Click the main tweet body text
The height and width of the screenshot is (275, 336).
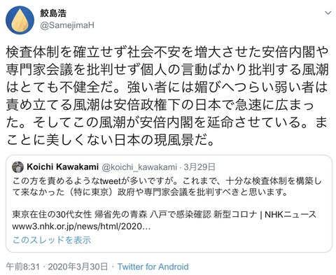click(x=167, y=96)
